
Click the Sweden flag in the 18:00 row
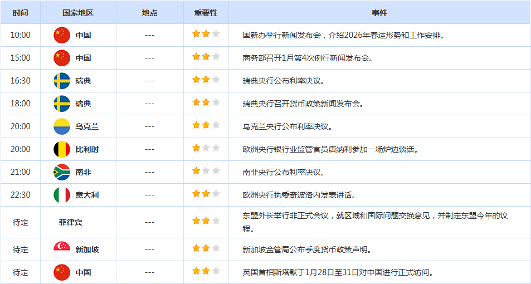tap(62, 104)
